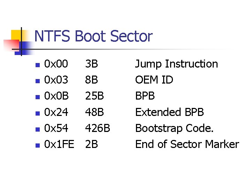
Task: Click the Jump Instruction text
Action: [176, 64]
